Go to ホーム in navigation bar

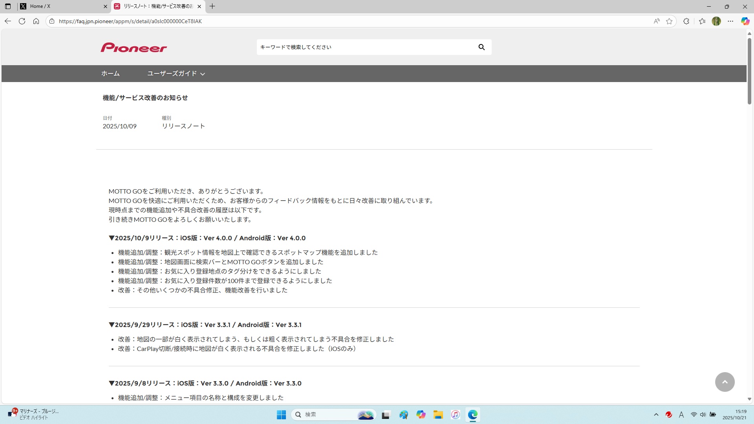110,73
